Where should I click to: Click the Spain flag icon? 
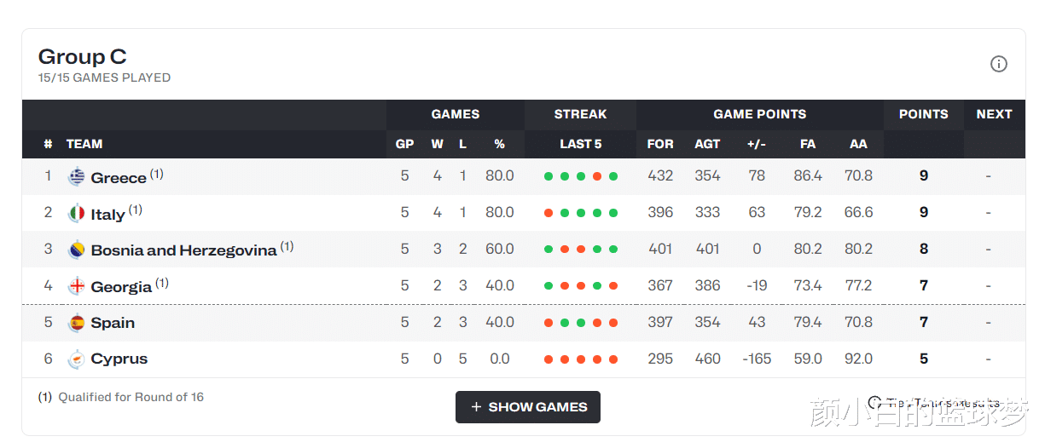click(x=77, y=323)
